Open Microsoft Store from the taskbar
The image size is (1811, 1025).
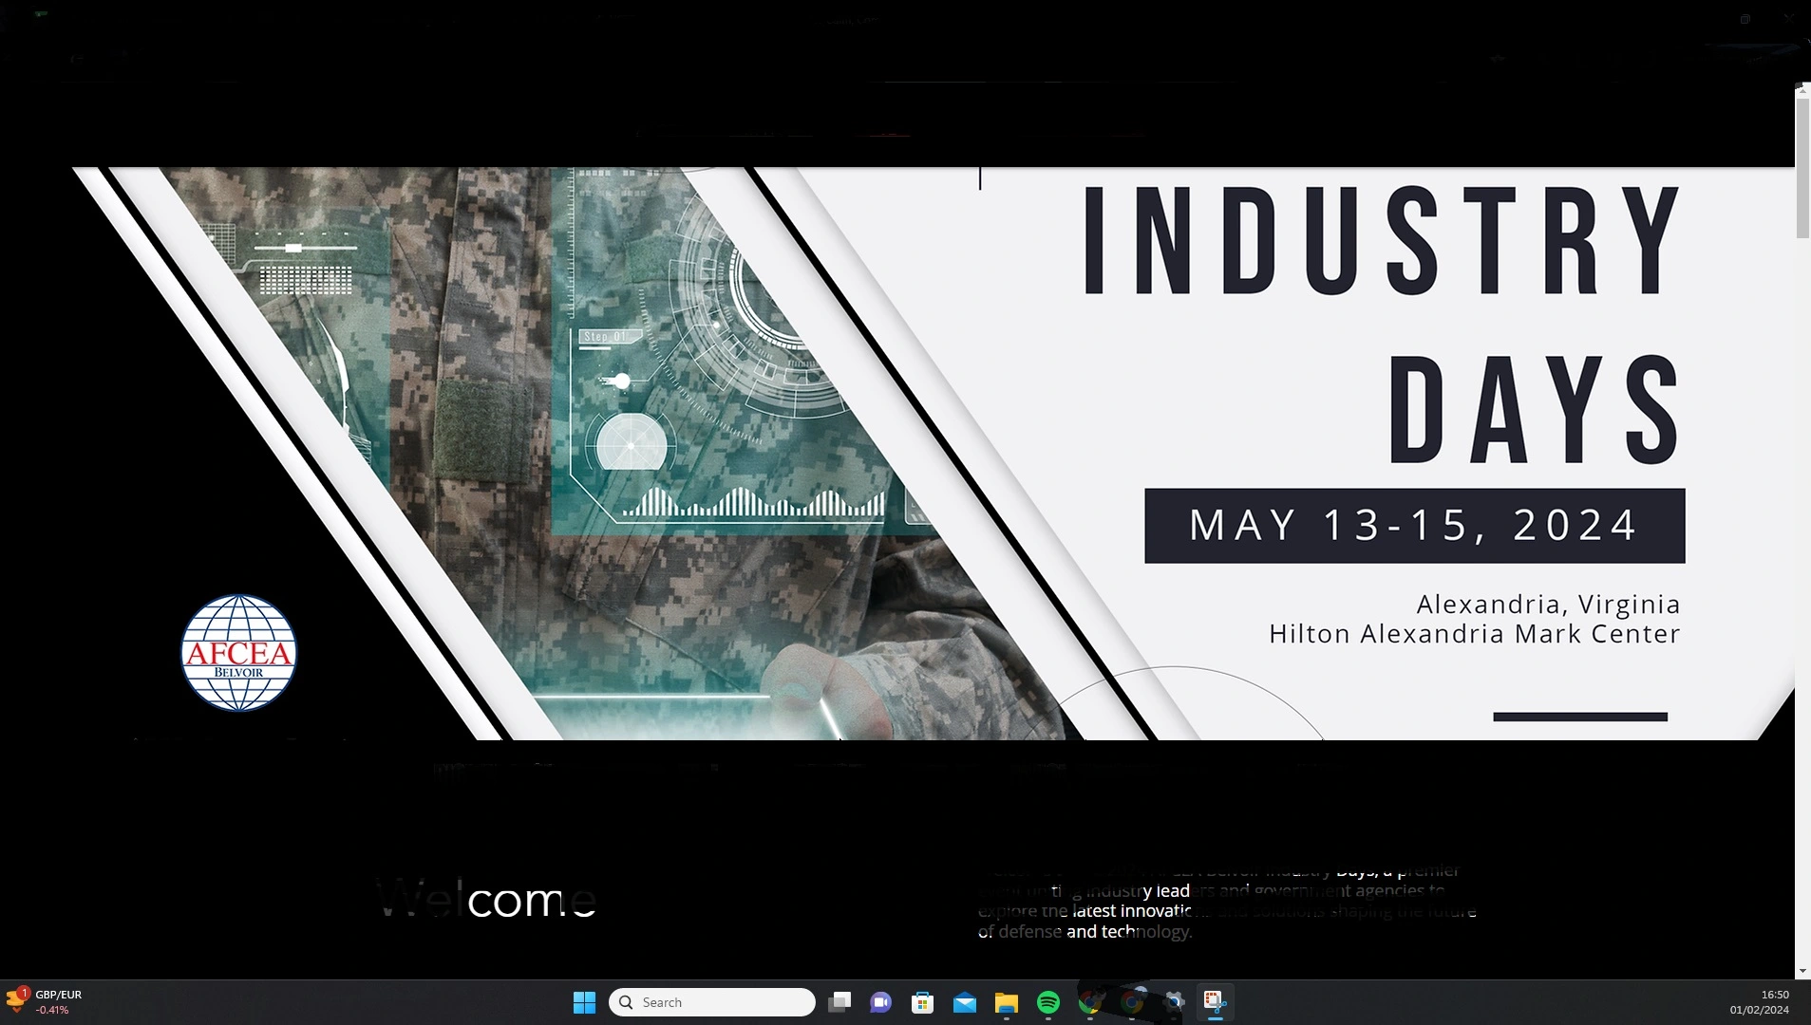click(x=923, y=1002)
